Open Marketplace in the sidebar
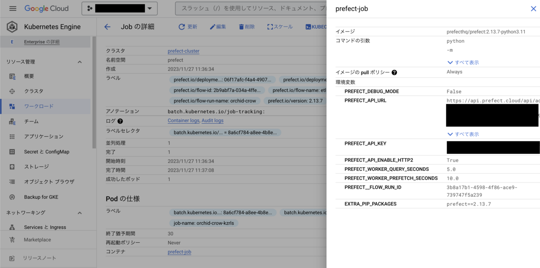The image size is (540, 268). [x=37, y=240]
